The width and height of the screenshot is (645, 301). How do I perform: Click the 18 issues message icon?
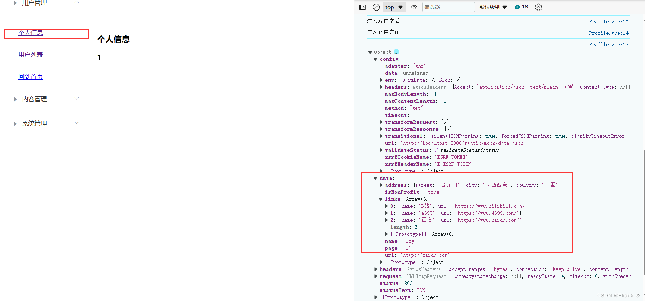[x=521, y=7]
